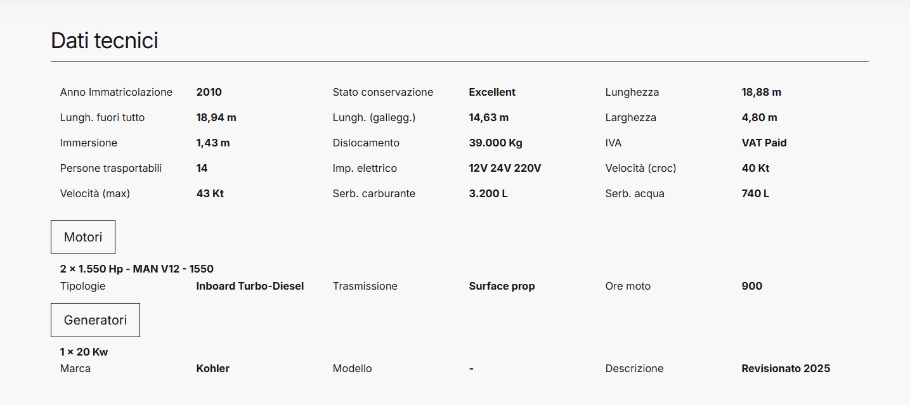The height and width of the screenshot is (405, 910).
Task: Click the 14,63 m waterline length value
Action: pos(489,117)
